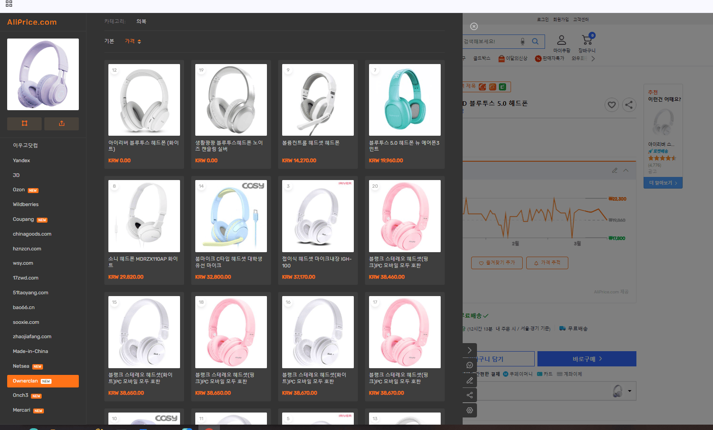The image size is (713, 430).
Task: Collapse the price history chart panel
Action: coord(626,171)
